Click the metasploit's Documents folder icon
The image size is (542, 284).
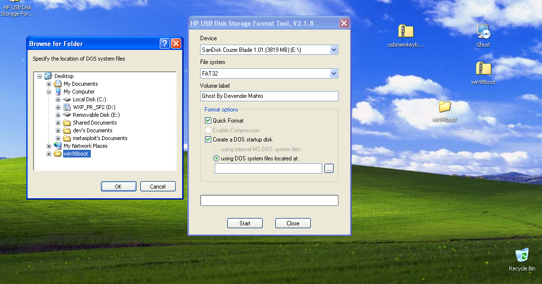coord(67,138)
